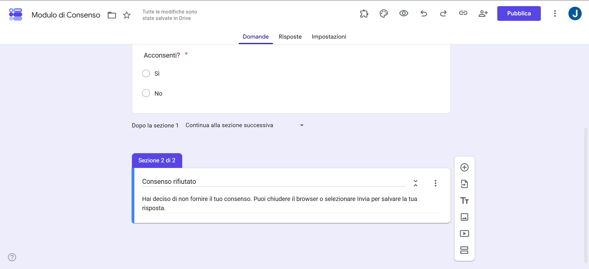Select the No radio option

[146, 93]
